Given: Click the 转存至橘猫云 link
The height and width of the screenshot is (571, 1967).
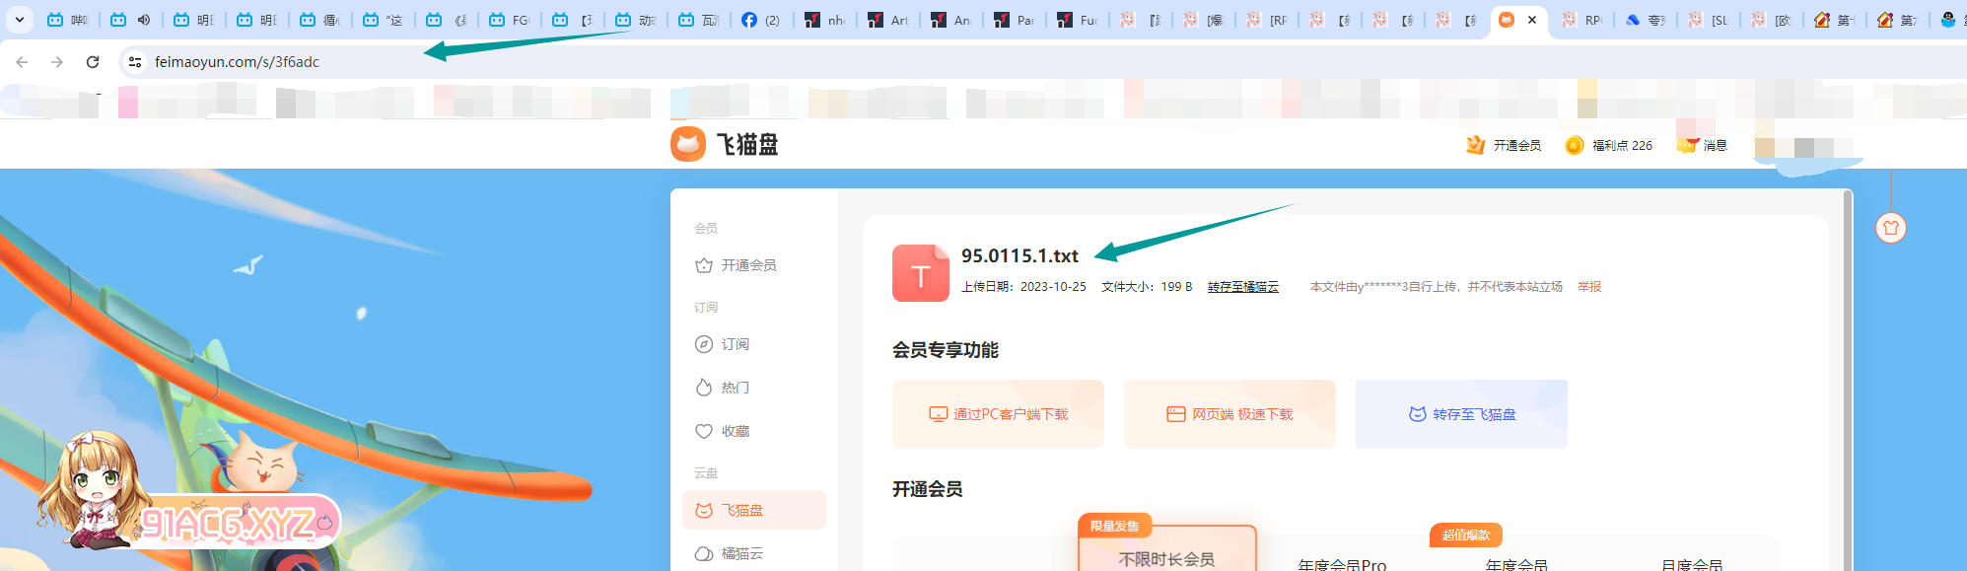Looking at the screenshot, I should click(1242, 287).
